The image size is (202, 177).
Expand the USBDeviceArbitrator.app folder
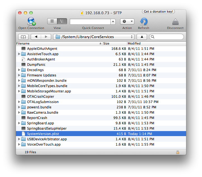tap(19, 139)
